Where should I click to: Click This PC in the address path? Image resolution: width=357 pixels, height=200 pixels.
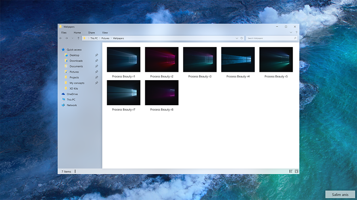(x=94, y=38)
